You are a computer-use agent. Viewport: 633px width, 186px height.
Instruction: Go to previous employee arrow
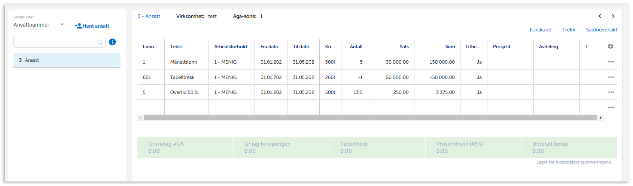600,16
